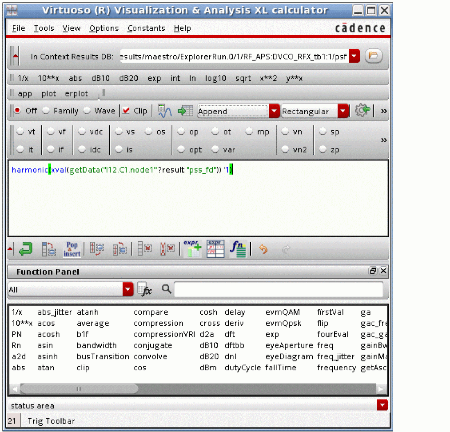Open the expression editor table icon
Viewport: 450px width, 432px height.
point(215,250)
